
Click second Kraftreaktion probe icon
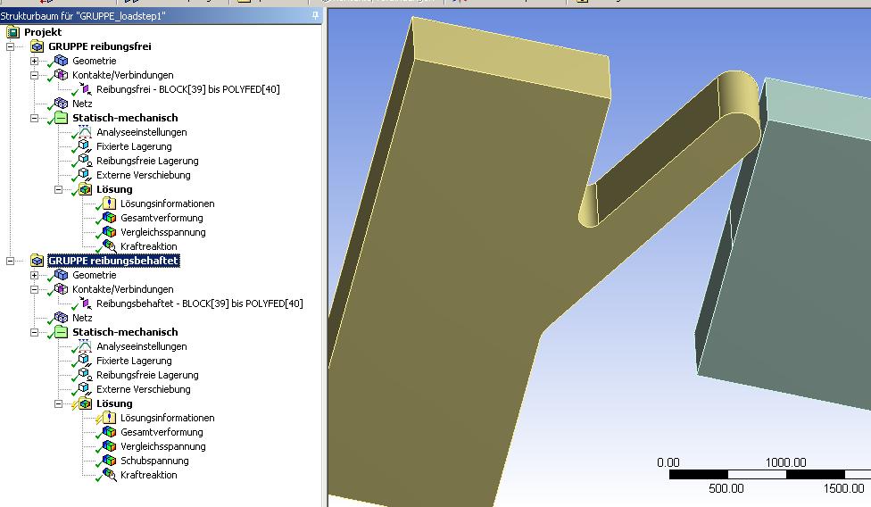[x=110, y=475]
